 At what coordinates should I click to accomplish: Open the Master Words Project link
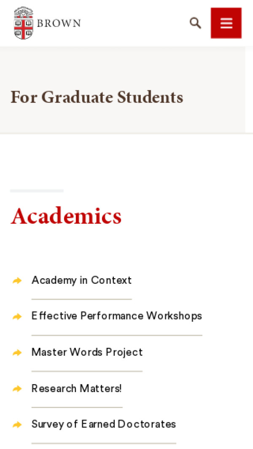point(87,352)
